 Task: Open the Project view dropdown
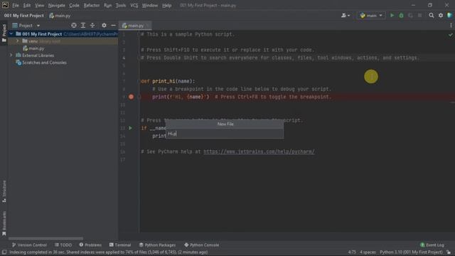click(x=26, y=26)
